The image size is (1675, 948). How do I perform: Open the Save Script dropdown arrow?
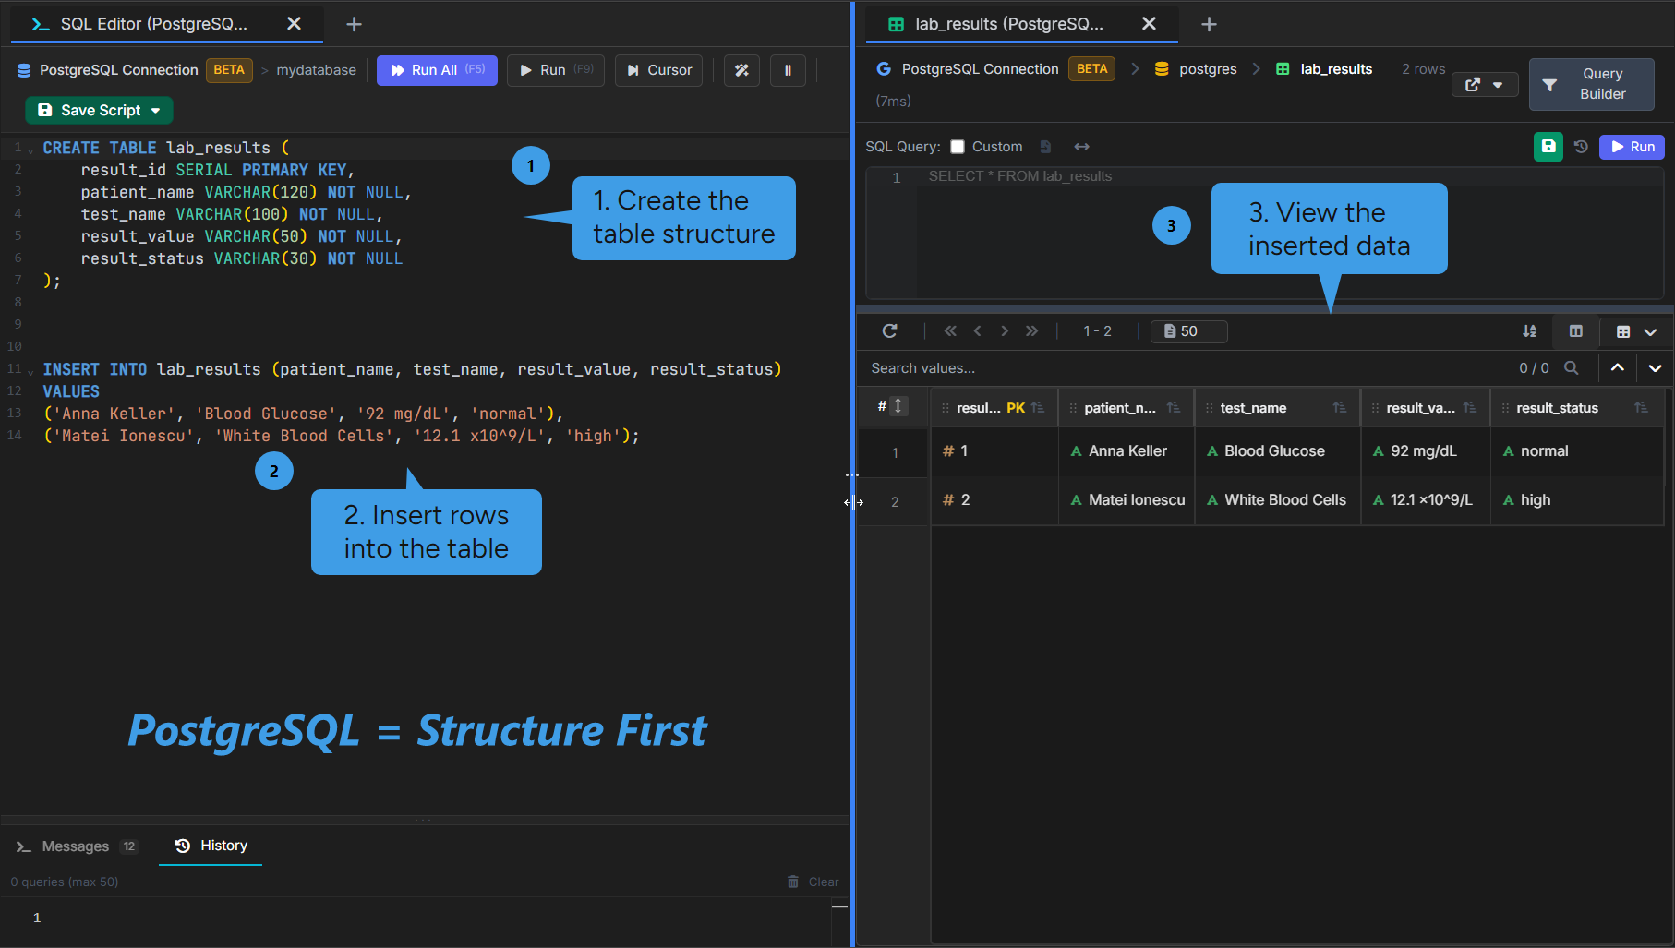coord(156,111)
